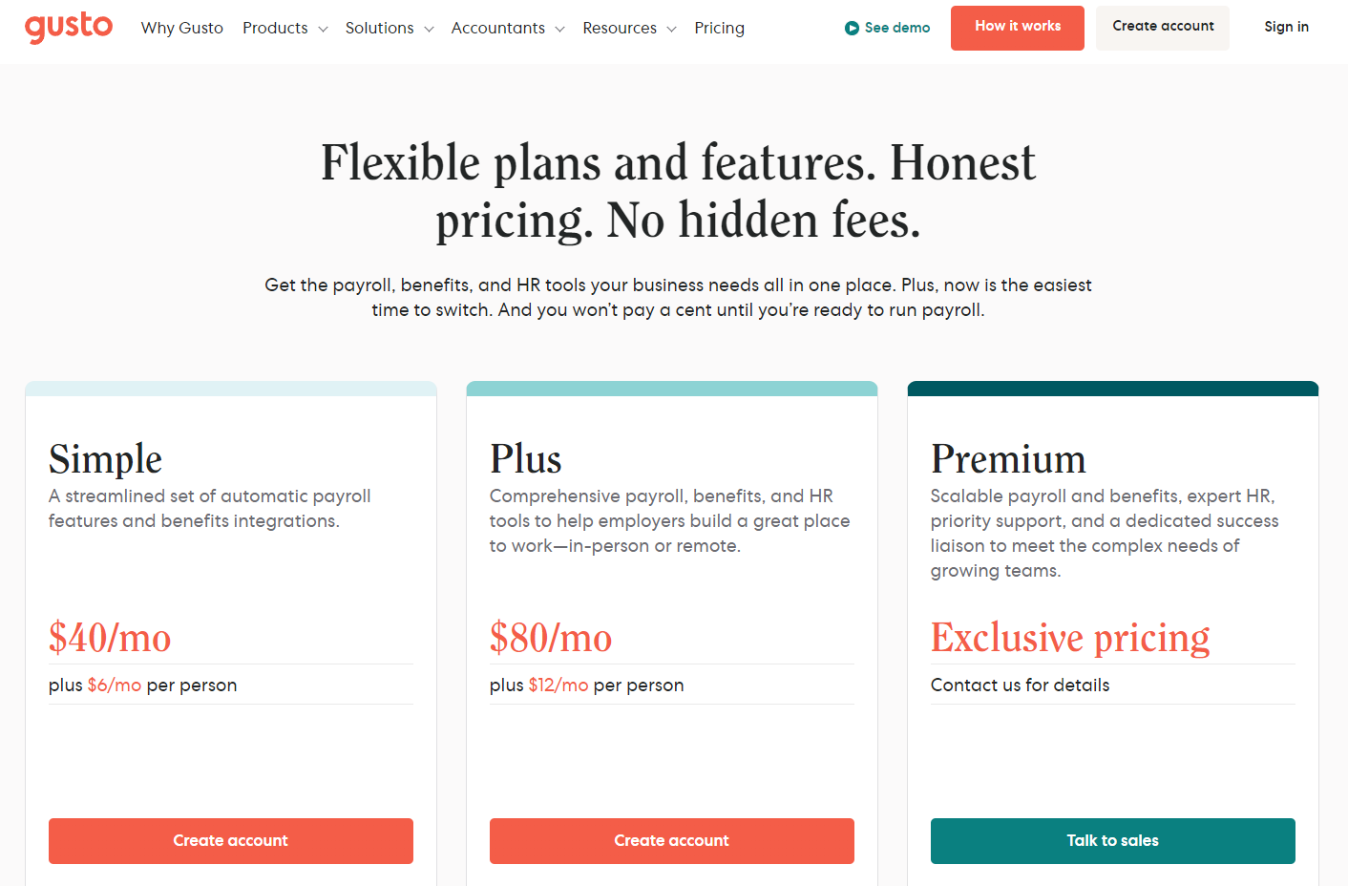Click the Simple plan heading
This screenshot has height=886, width=1348.
pos(105,458)
